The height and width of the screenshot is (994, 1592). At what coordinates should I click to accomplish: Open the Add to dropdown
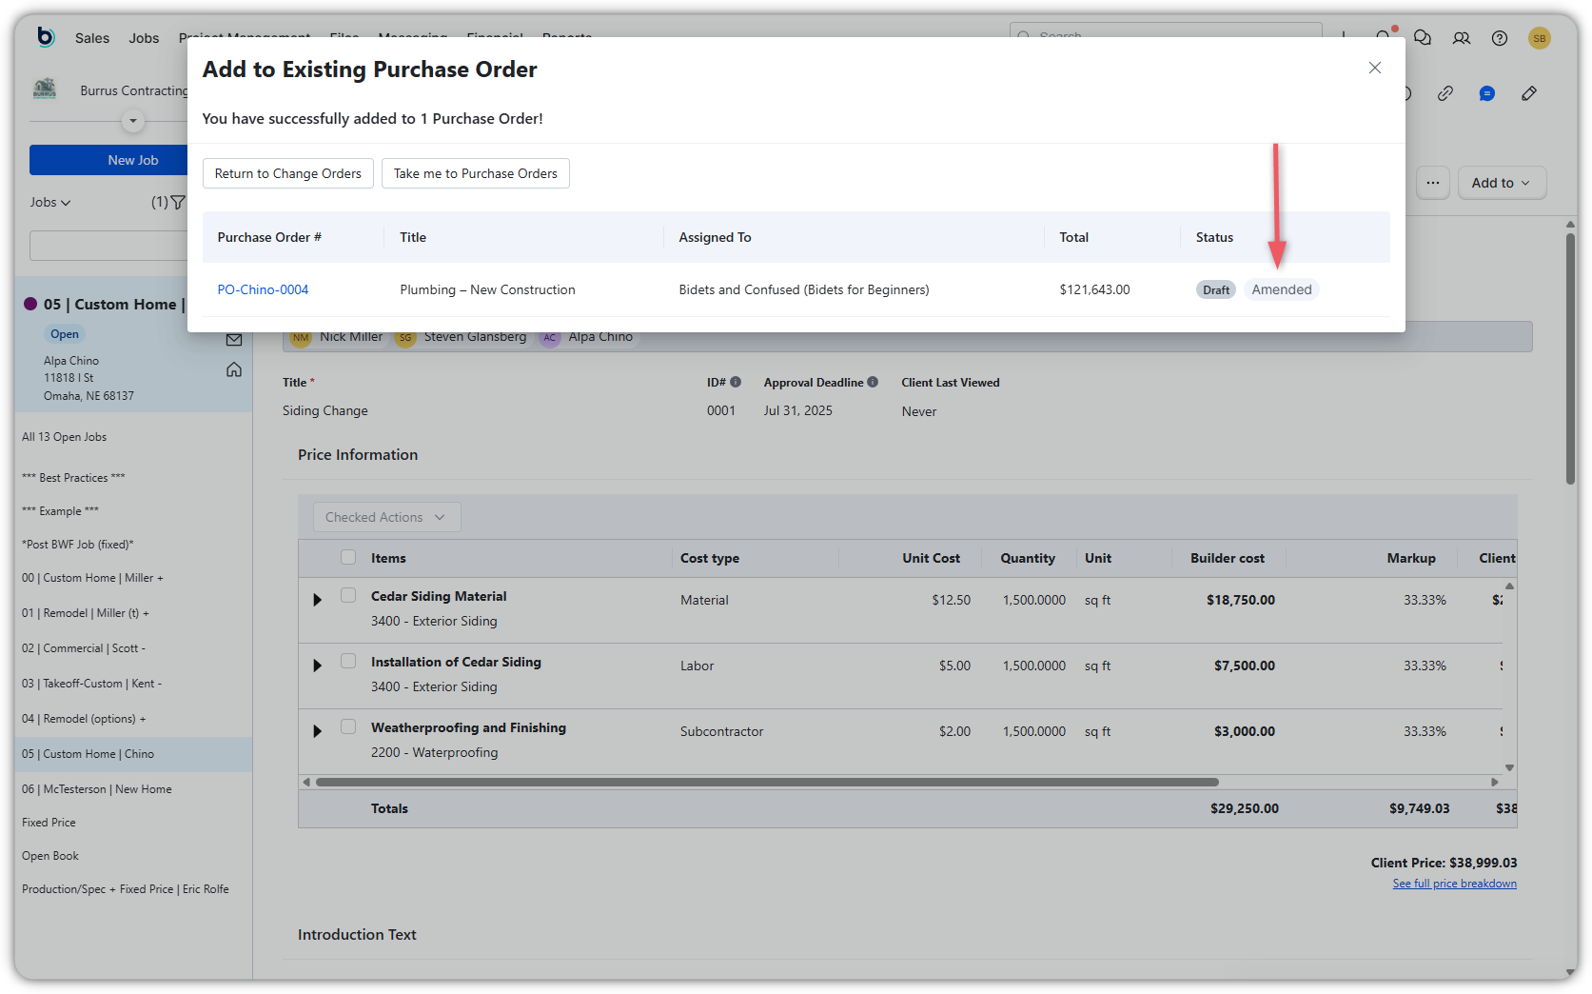pos(1502,183)
